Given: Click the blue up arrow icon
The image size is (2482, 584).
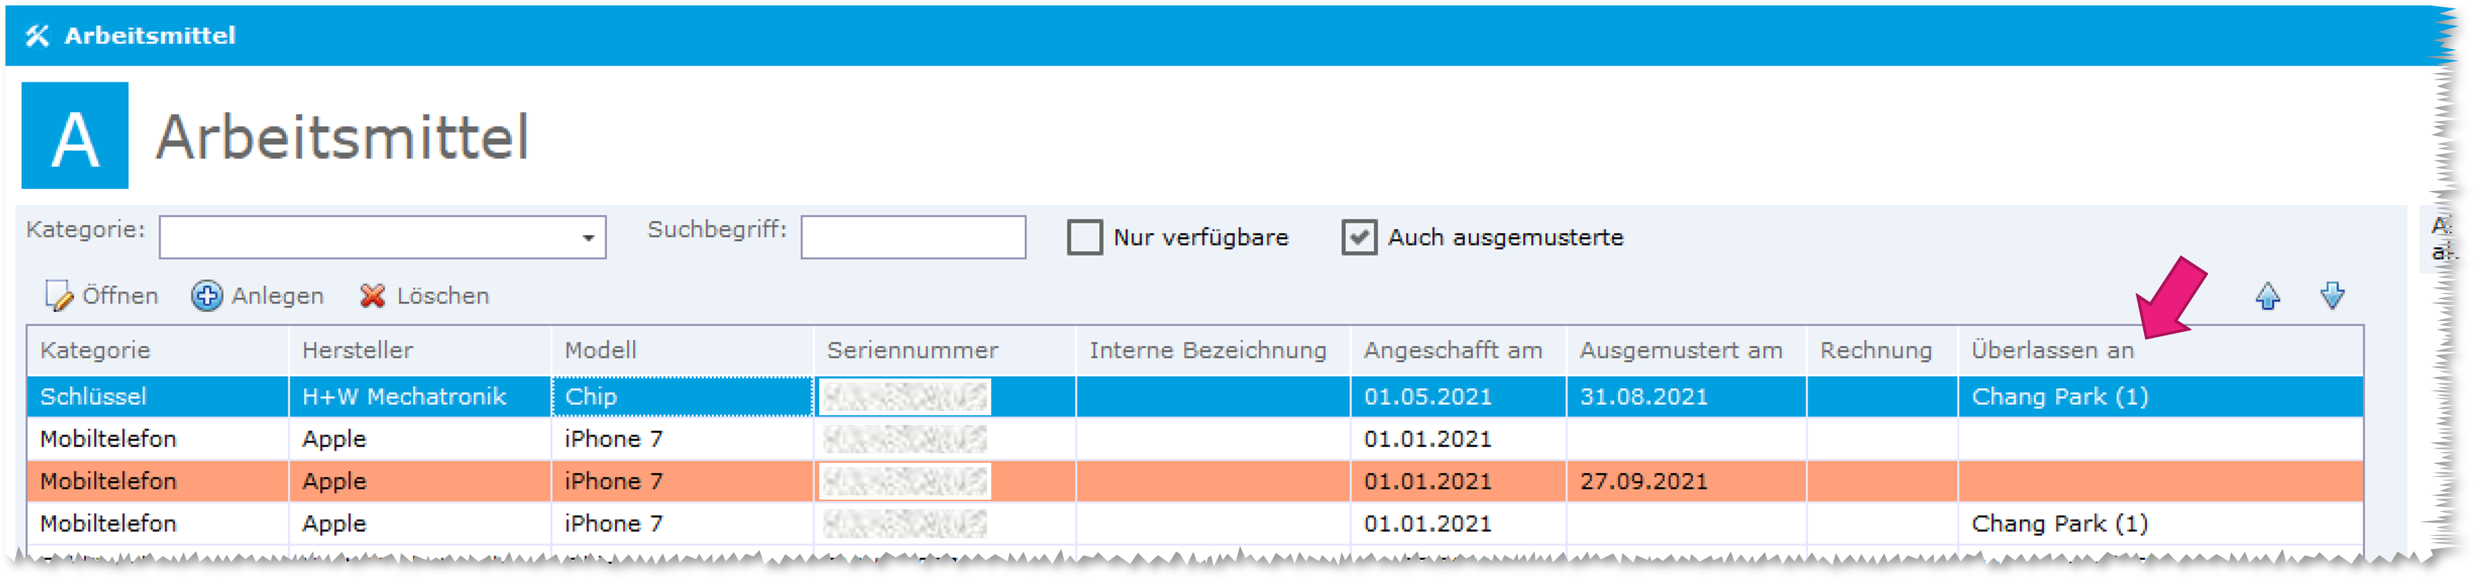Looking at the screenshot, I should (x=2267, y=297).
